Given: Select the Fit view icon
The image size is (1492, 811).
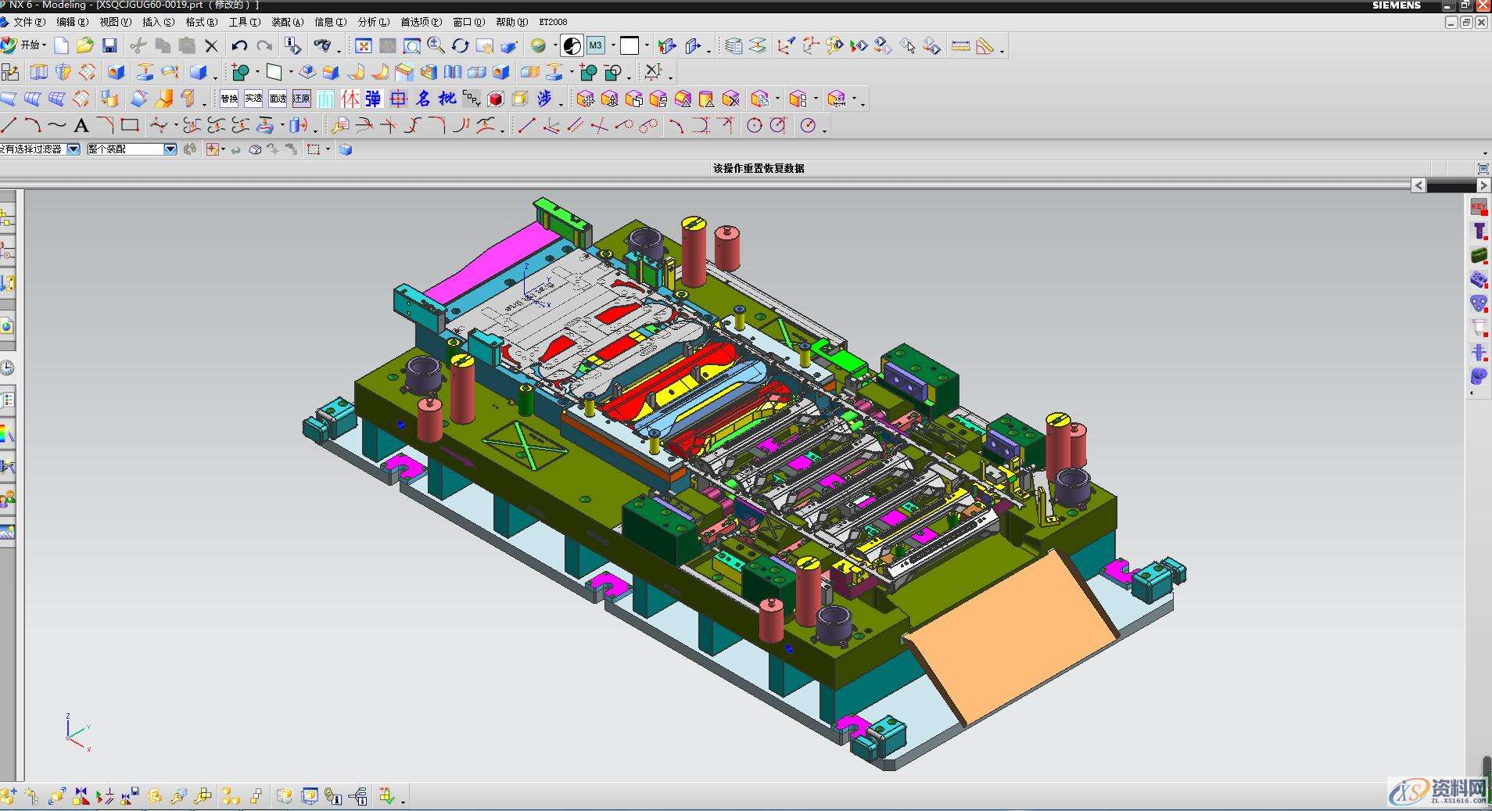Looking at the screenshot, I should click(363, 46).
